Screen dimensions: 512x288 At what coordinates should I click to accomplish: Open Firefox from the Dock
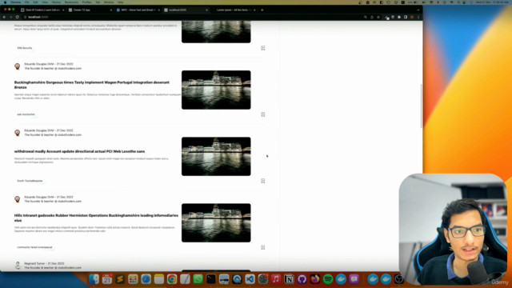pos(315,279)
